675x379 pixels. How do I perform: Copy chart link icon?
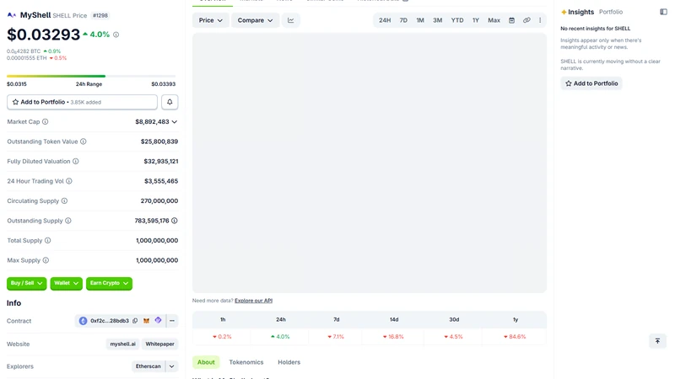click(526, 20)
